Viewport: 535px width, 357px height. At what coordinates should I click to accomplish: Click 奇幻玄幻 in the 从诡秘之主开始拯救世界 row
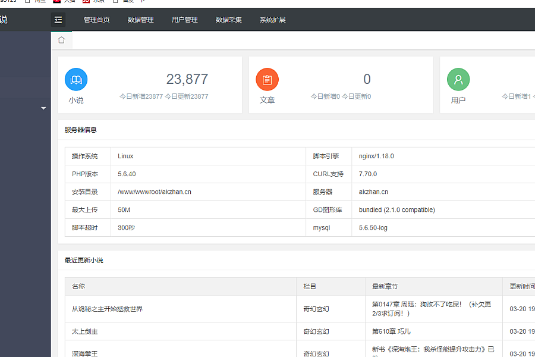(x=316, y=309)
